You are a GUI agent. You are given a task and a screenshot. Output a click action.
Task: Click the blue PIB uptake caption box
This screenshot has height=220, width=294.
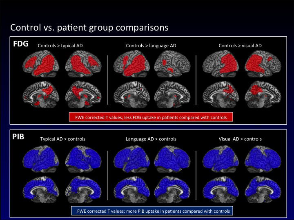[x=151, y=211]
